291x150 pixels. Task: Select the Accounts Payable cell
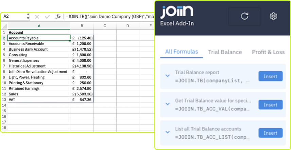pyautogui.click(x=39, y=38)
